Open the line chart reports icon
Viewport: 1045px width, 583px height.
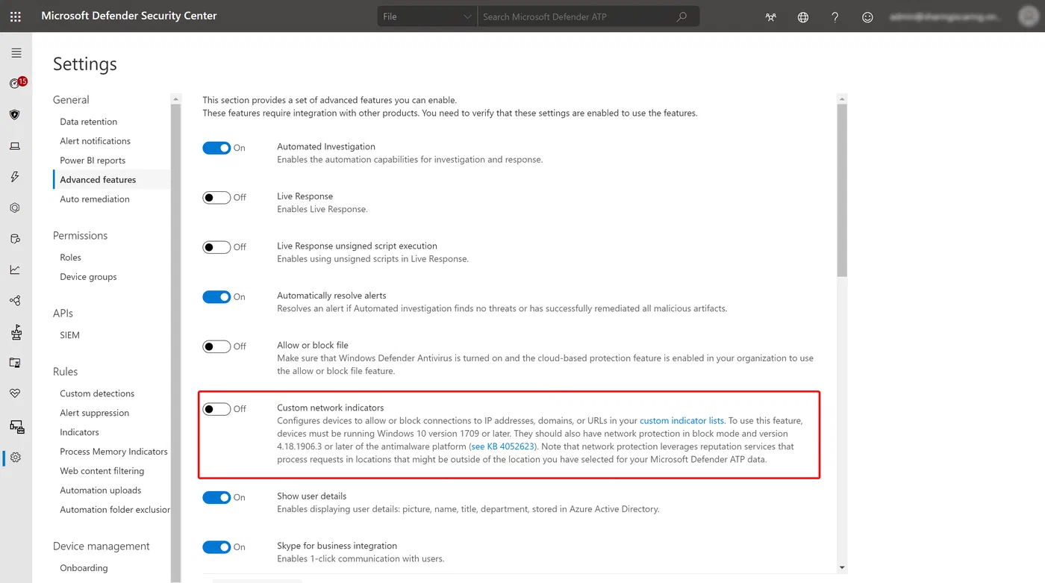pyautogui.click(x=15, y=270)
